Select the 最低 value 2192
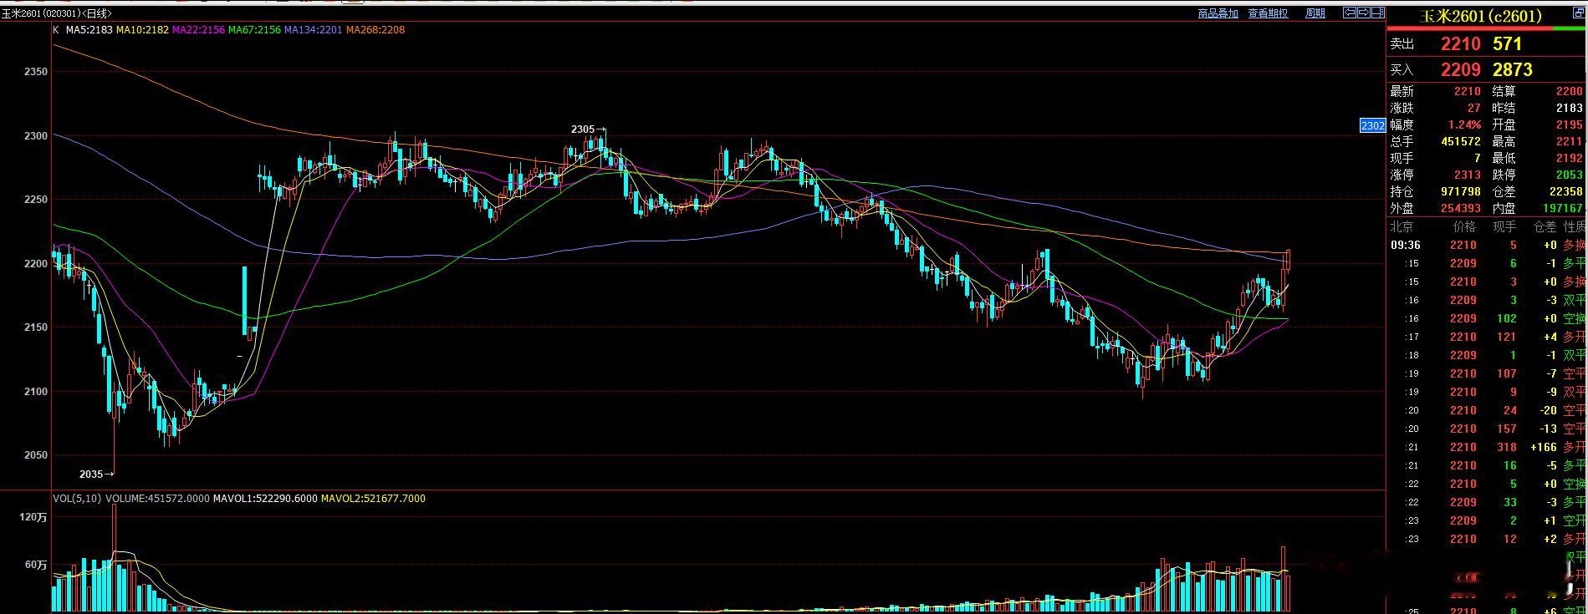This screenshot has height=614, width=1588. pos(1570,159)
